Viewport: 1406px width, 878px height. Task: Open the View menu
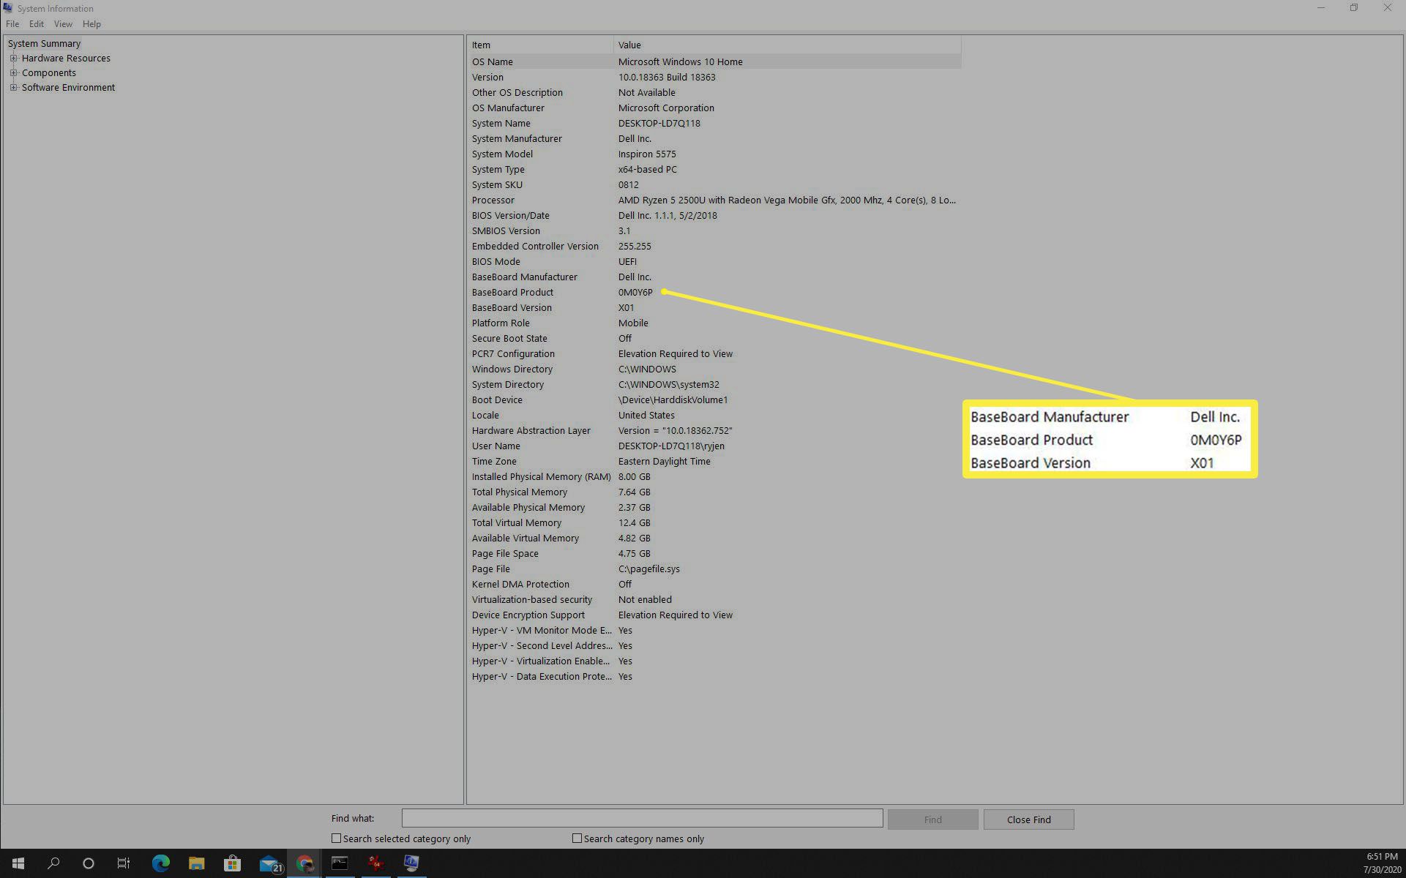tap(63, 24)
